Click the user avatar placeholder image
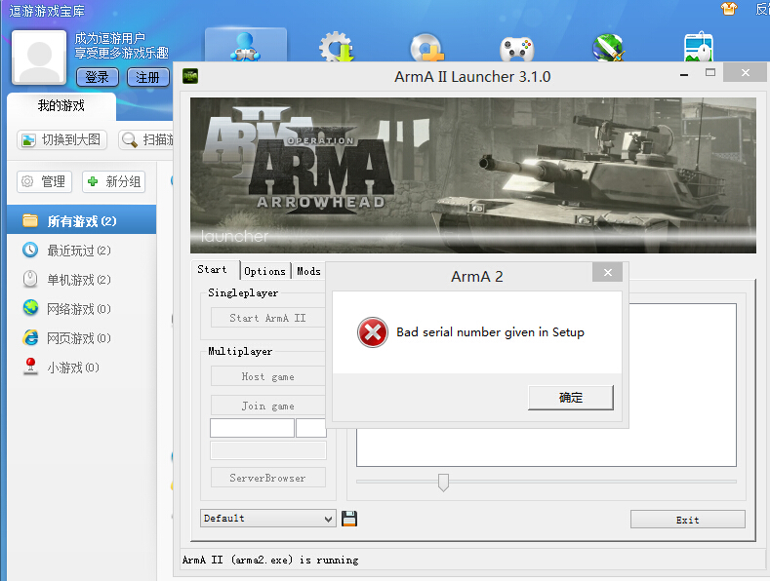Screen dimensions: 770x581 coord(39,57)
